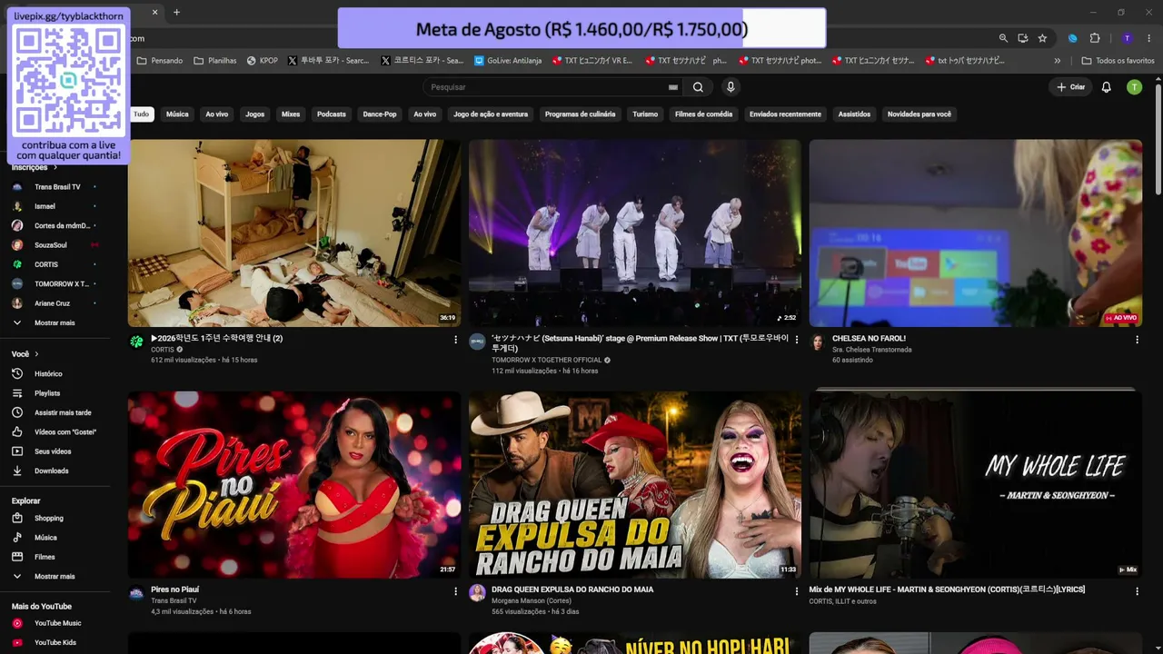Click the YouTube search input field
1163x654 pixels.
pos(545,87)
